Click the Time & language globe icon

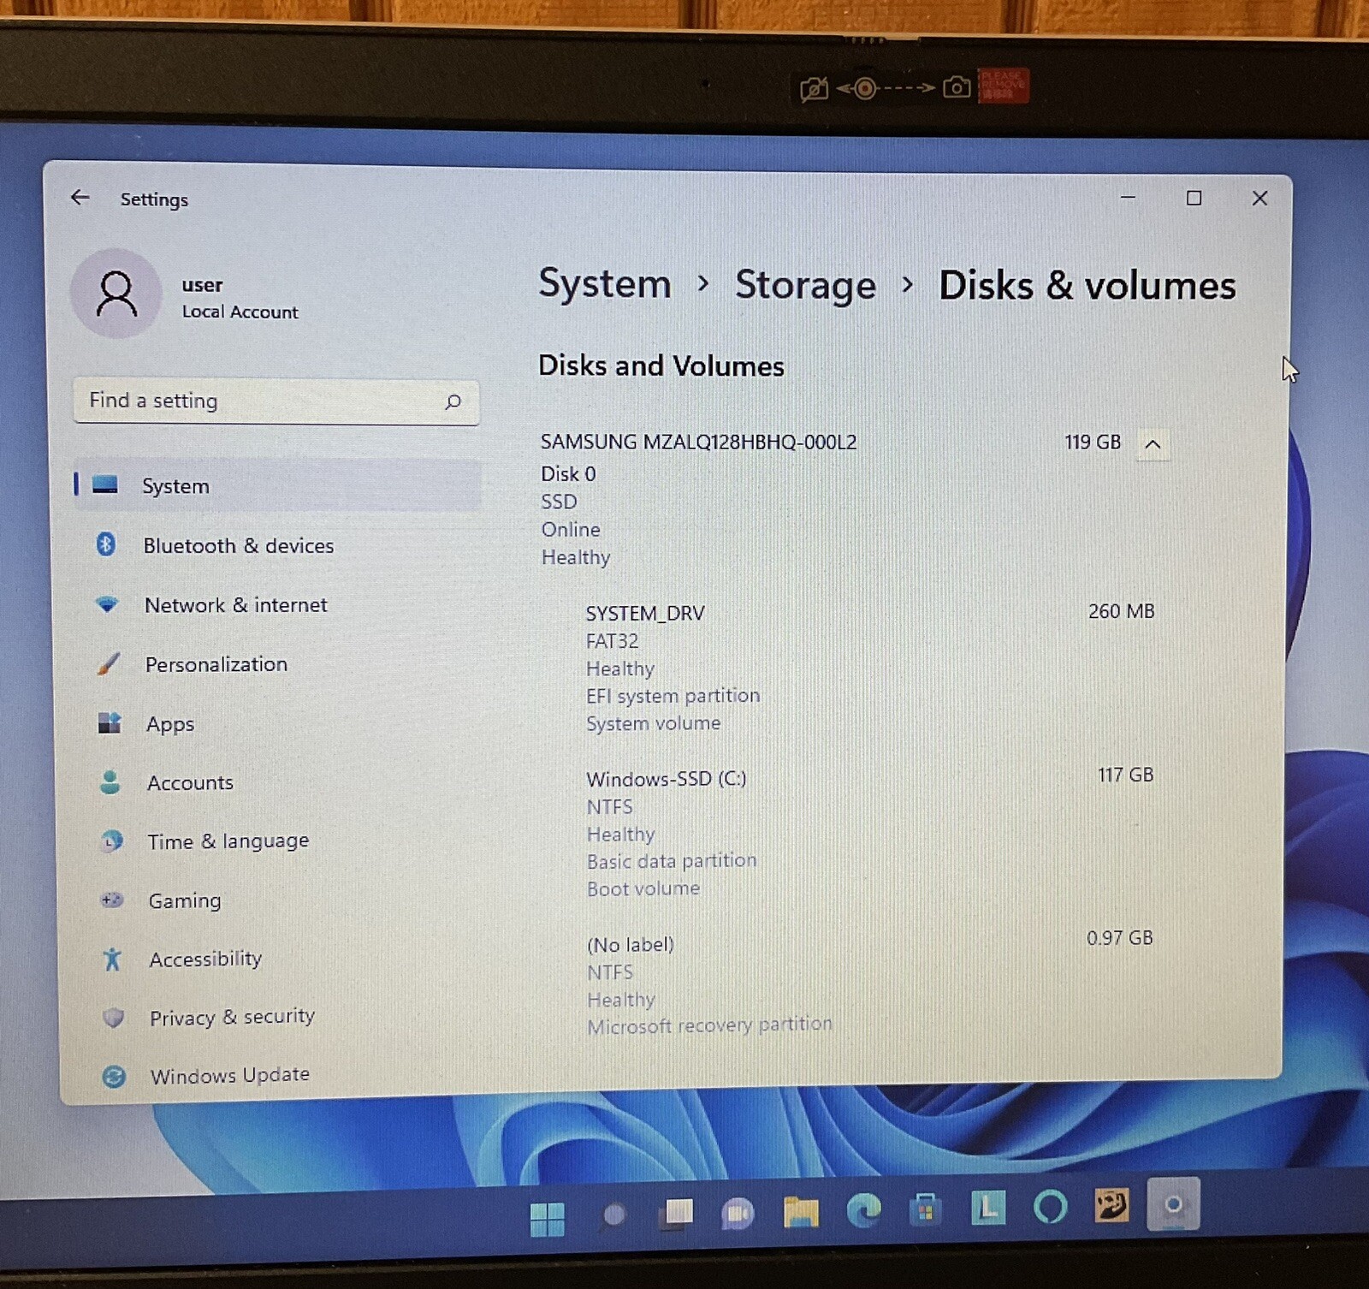click(x=111, y=841)
